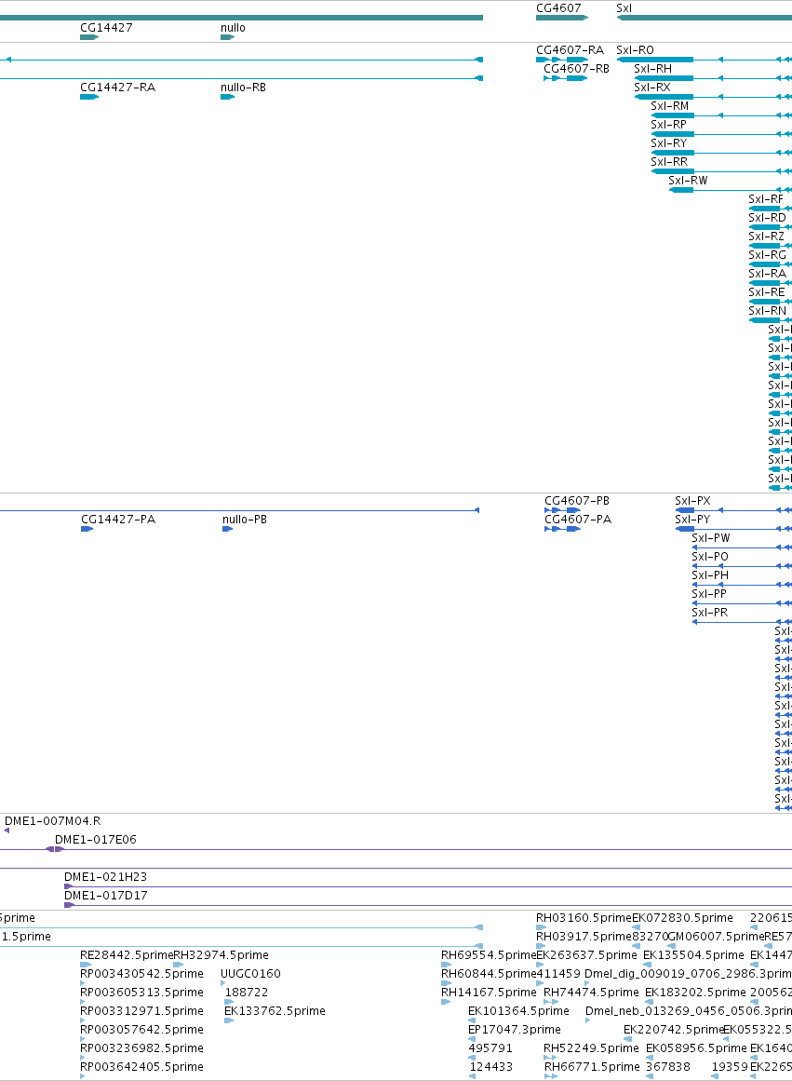The width and height of the screenshot is (792, 1081).
Task: Open the nullo-PB protein label
Action: 245,520
